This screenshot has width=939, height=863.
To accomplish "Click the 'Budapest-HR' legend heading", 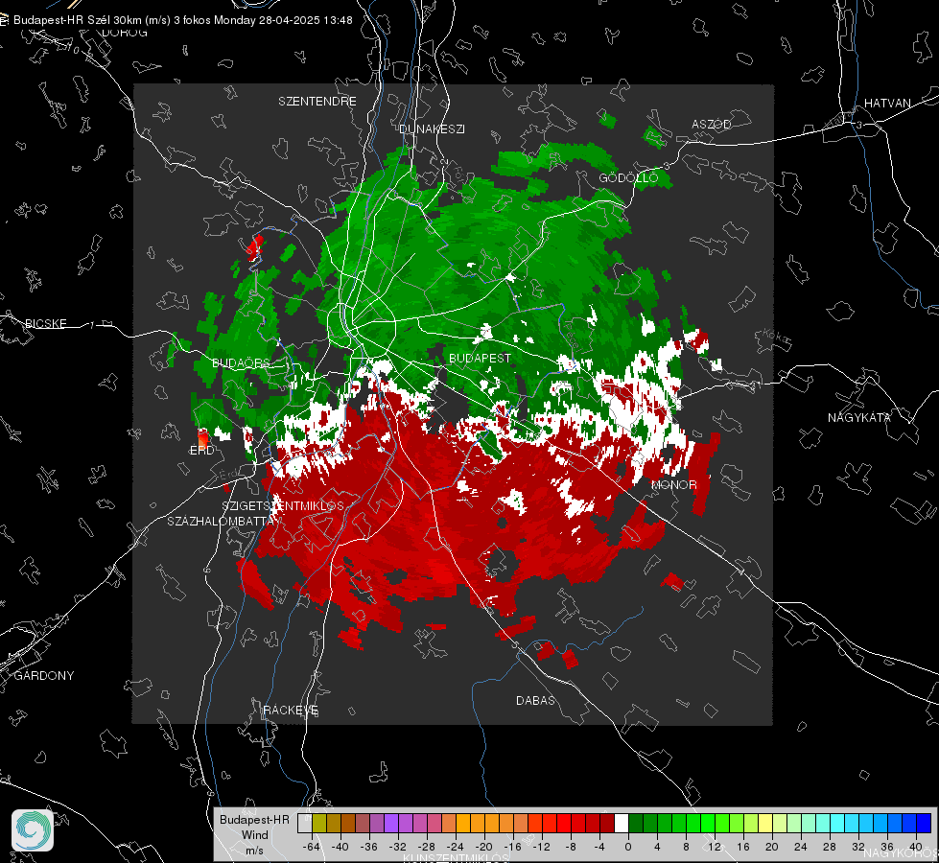I will 254,819.
